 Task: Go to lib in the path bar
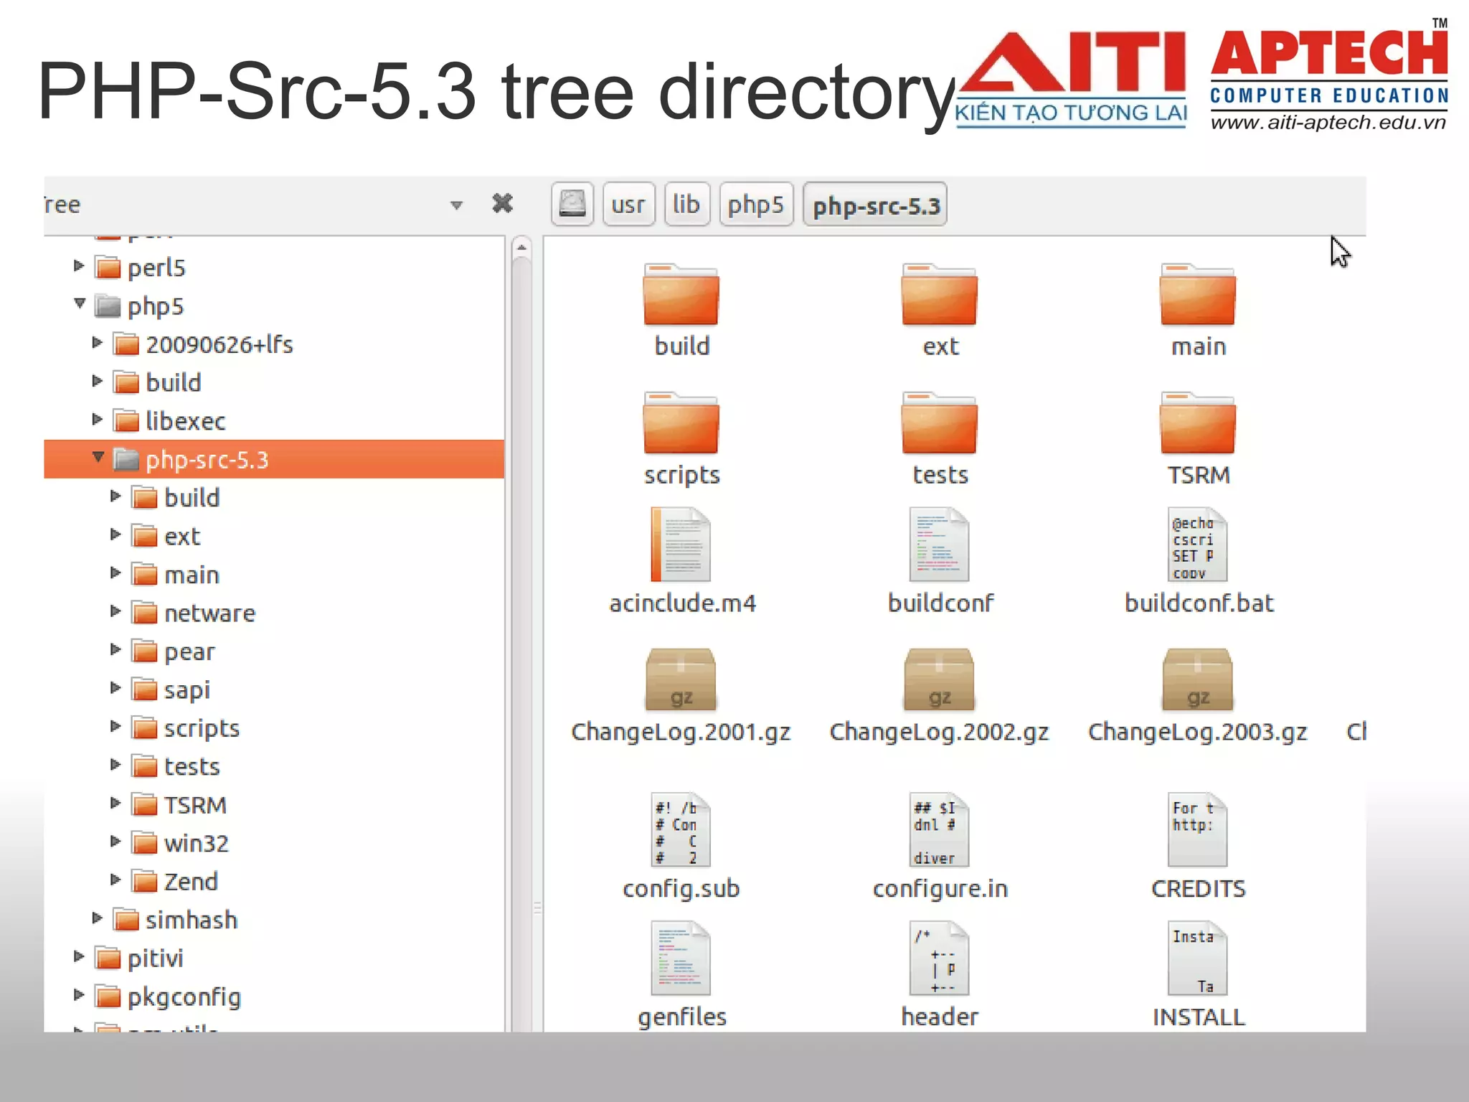[686, 204]
